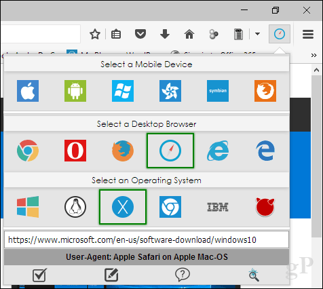Screen dimensions: 323x289
Task: Select the Apple iOS mobile device
Action: [x=28, y=91]
